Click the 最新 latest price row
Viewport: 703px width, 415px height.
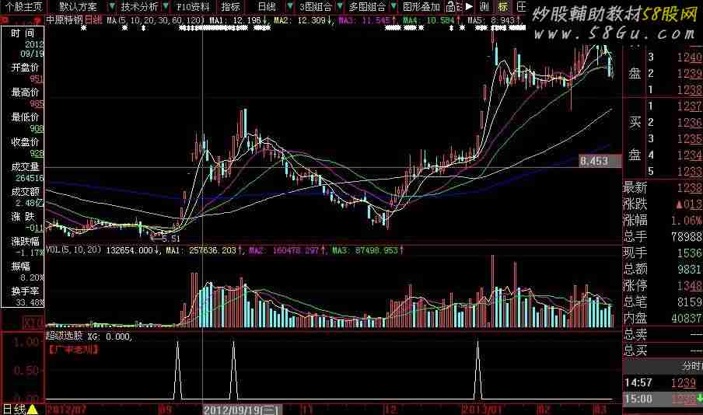[663, 187]
